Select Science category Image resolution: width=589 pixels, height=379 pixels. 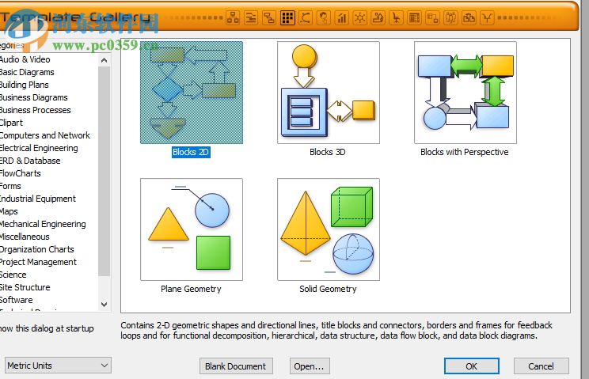pyautogui.click(x=13, y=275)
